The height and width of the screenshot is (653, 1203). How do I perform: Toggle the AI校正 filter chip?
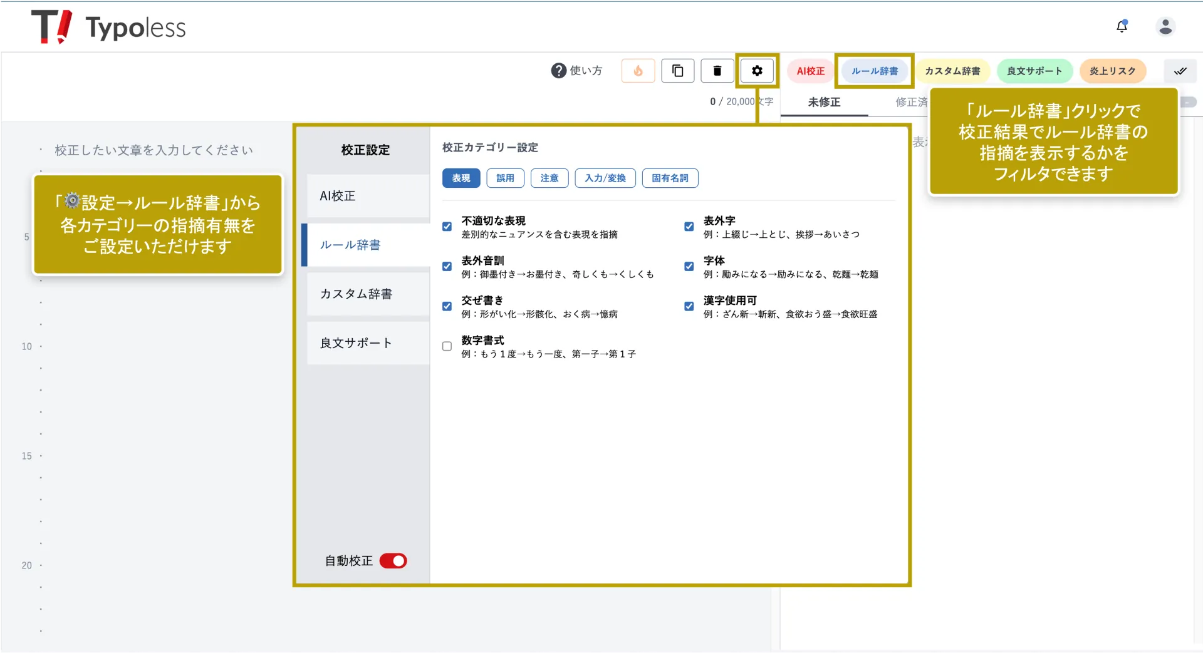pyautogui.click(x=810, y=71)
